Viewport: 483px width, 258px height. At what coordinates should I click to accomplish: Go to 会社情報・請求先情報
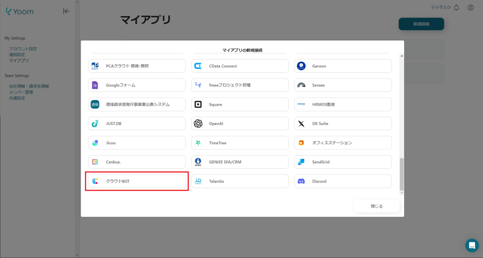pyautogui.click(x=29, y=86)
